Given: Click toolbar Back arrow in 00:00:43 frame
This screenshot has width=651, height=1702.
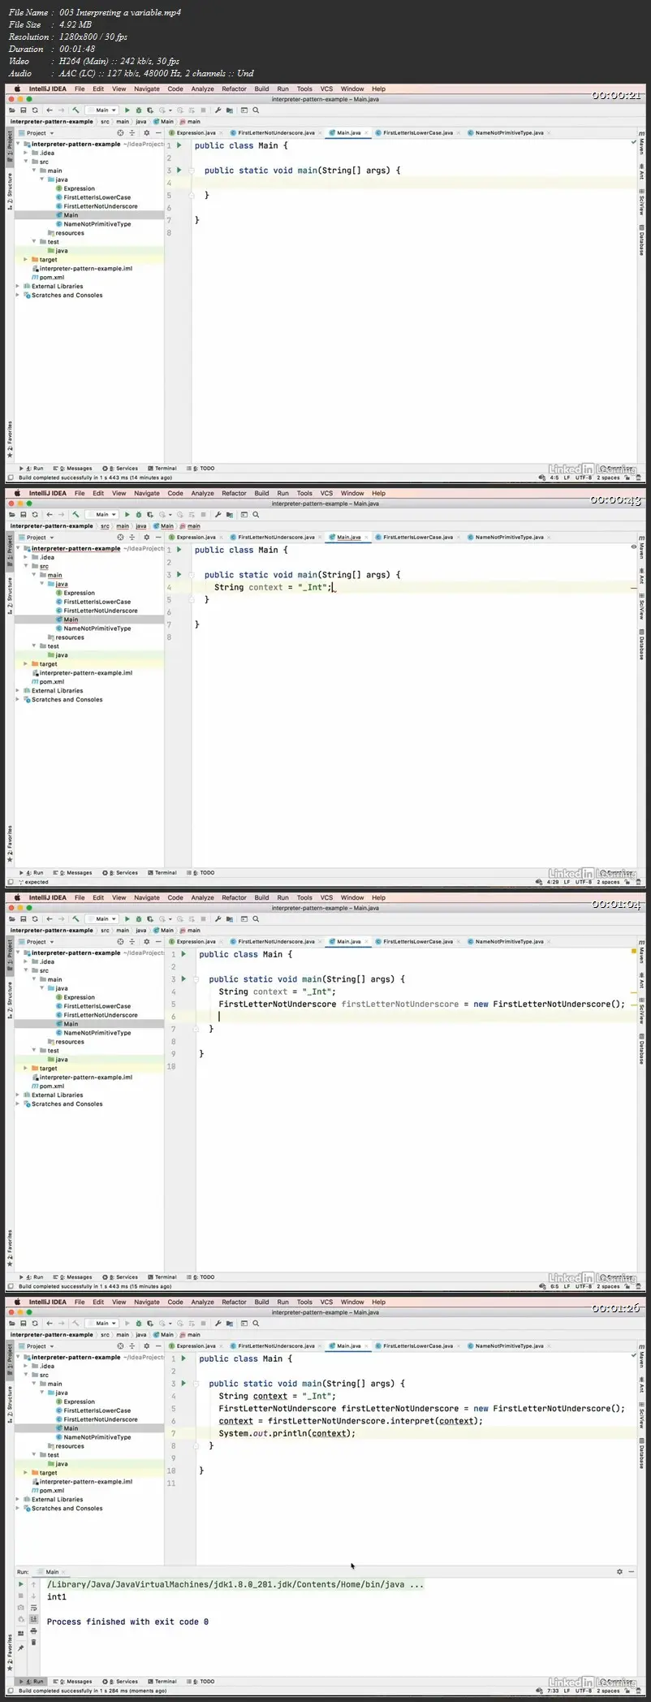Looking at the screenshot, I should 50,514.
